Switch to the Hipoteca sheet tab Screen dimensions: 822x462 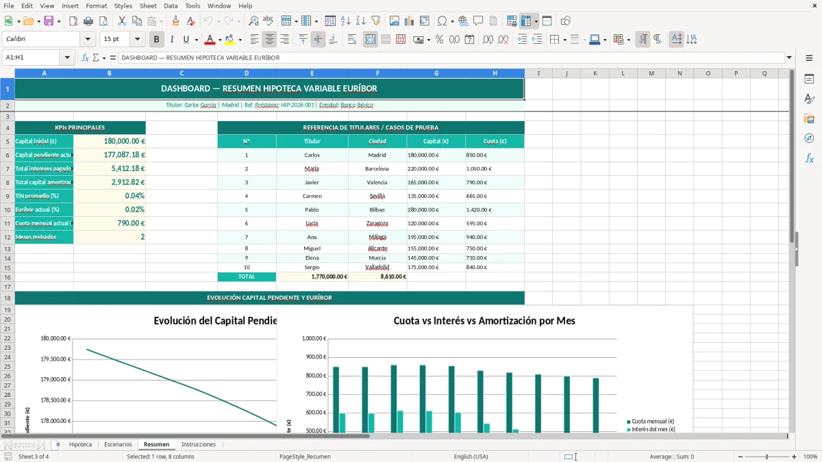pos(80,444)
